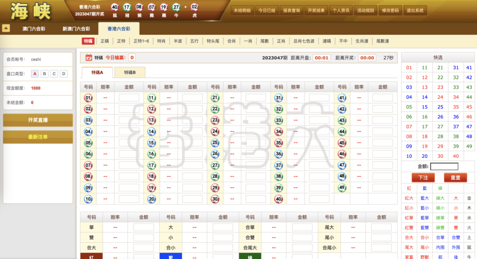The width and height of the screenshot is (477, 259).
Task: Expand the 开奖直播 panel
Action: tap(38, 120)
